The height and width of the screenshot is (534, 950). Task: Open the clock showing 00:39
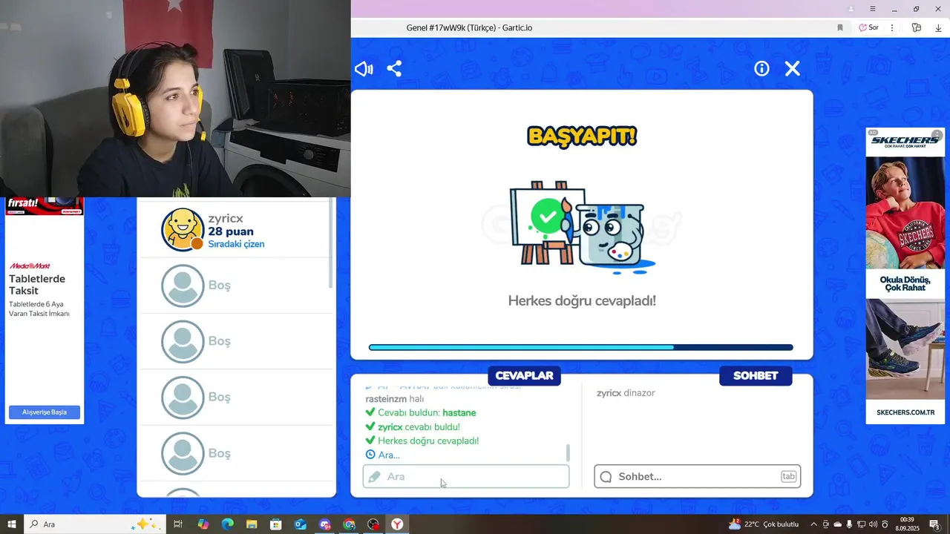tap(907, 524)
